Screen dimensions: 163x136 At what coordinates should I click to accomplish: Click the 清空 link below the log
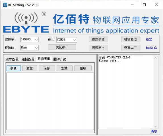point(154,131)
